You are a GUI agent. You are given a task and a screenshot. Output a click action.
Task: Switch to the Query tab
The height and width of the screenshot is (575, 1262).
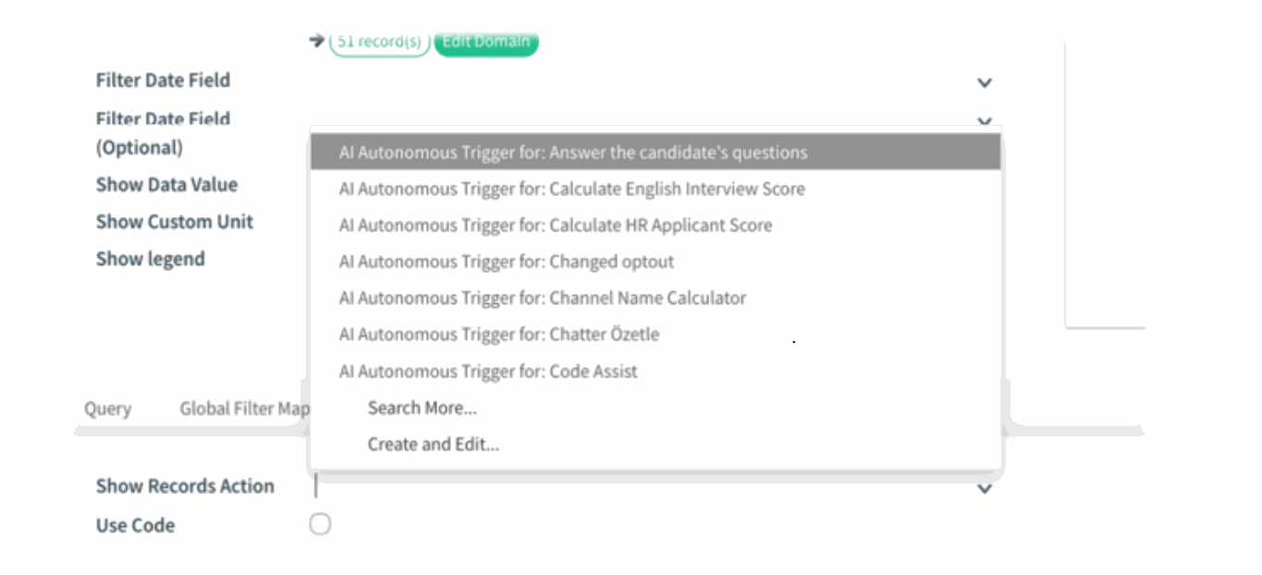click(107, 409)
